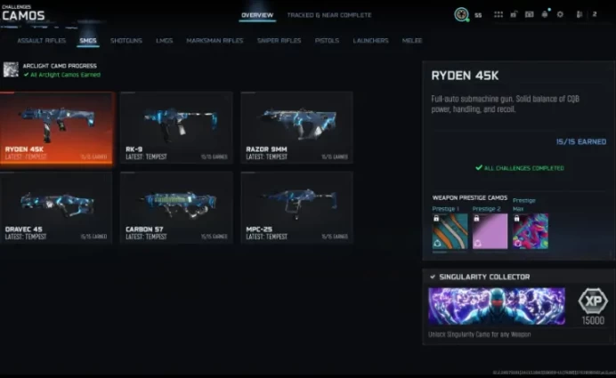Click the 15000 XP value
This screenshot has height=378, width=616.
point(593,321)
